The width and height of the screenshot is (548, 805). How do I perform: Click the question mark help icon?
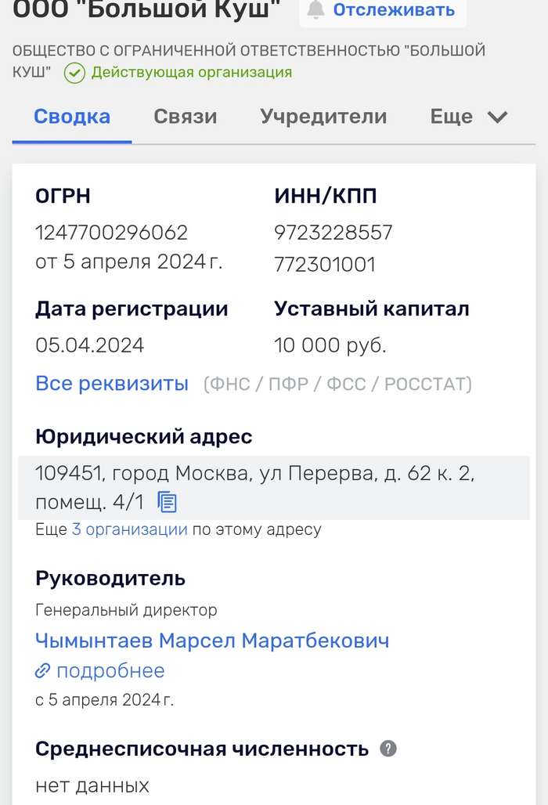388,749
